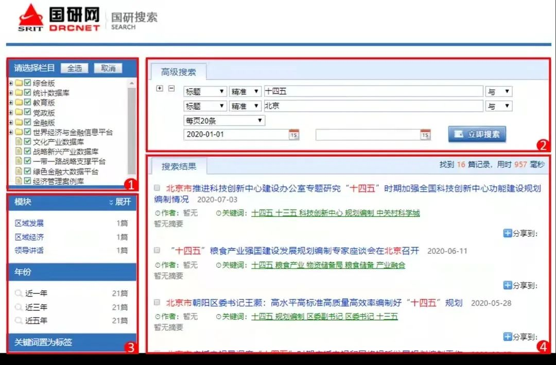Click the 关键词置为标签 section header
The image size is (556, 365).
point(73,342)
